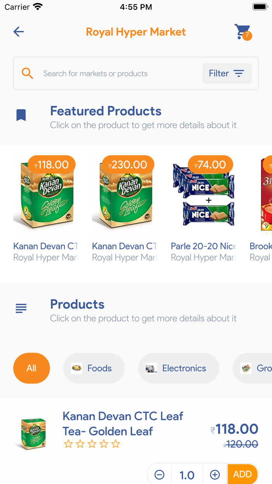
Task: Increase quantity with plus icon
Action: [215, 475]
